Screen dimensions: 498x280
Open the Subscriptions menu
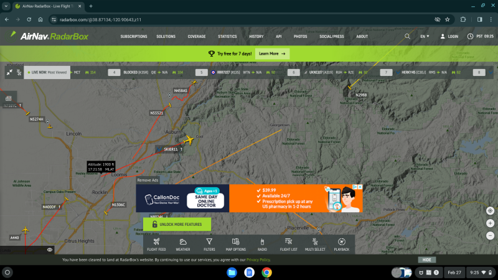134,37
